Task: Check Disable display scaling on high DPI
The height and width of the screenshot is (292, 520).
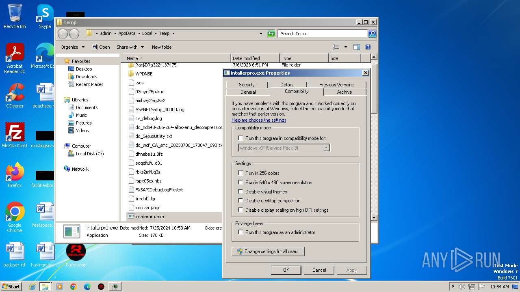Action: pyautogui.click(x=240, y=210)
